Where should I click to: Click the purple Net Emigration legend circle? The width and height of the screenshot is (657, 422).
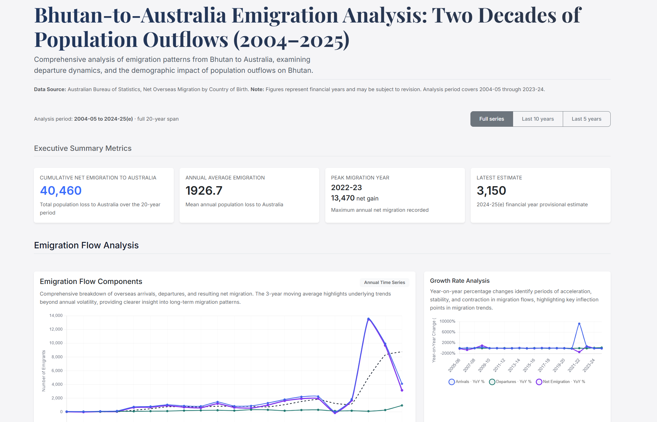[539, 382]
